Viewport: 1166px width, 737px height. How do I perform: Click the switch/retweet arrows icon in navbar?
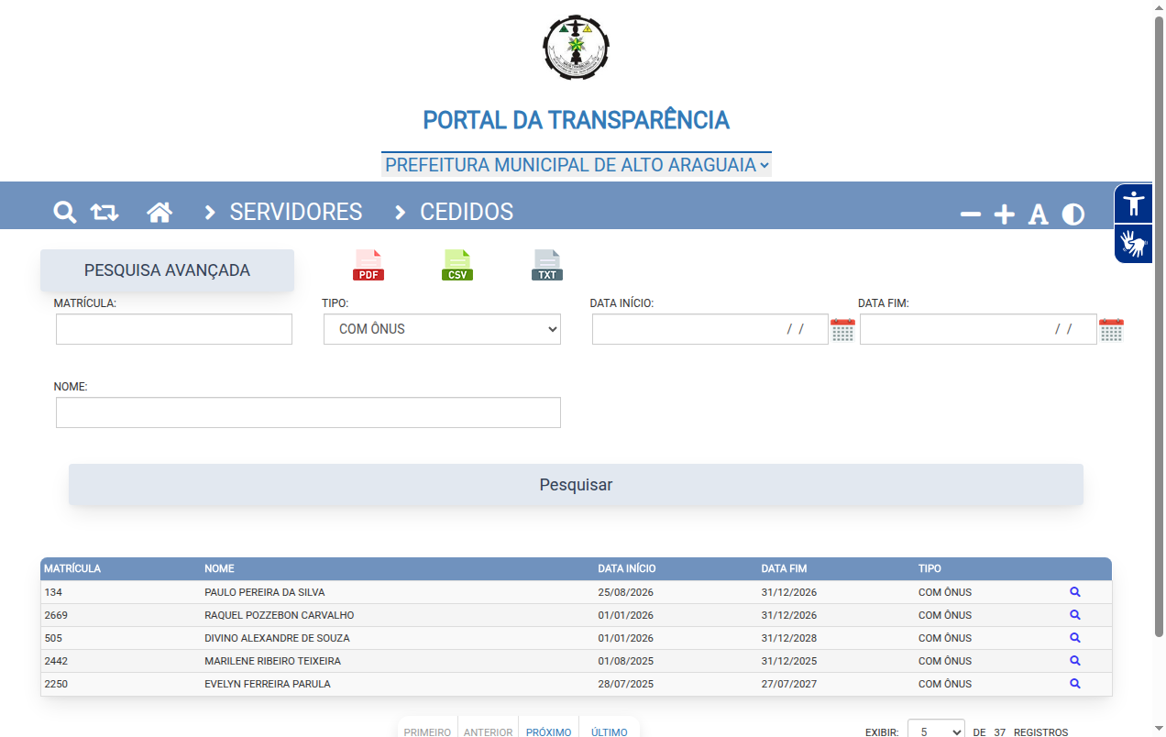click(x=104, y=213)
